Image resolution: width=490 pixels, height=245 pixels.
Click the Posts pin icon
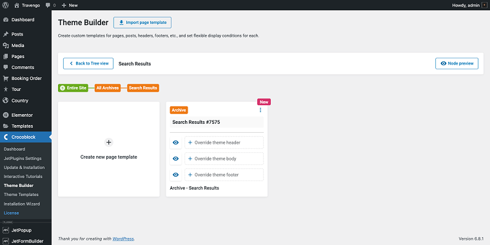point(6,34)
